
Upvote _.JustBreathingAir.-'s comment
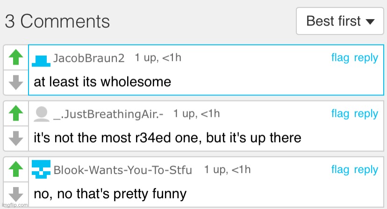click(x=16, y=113)
